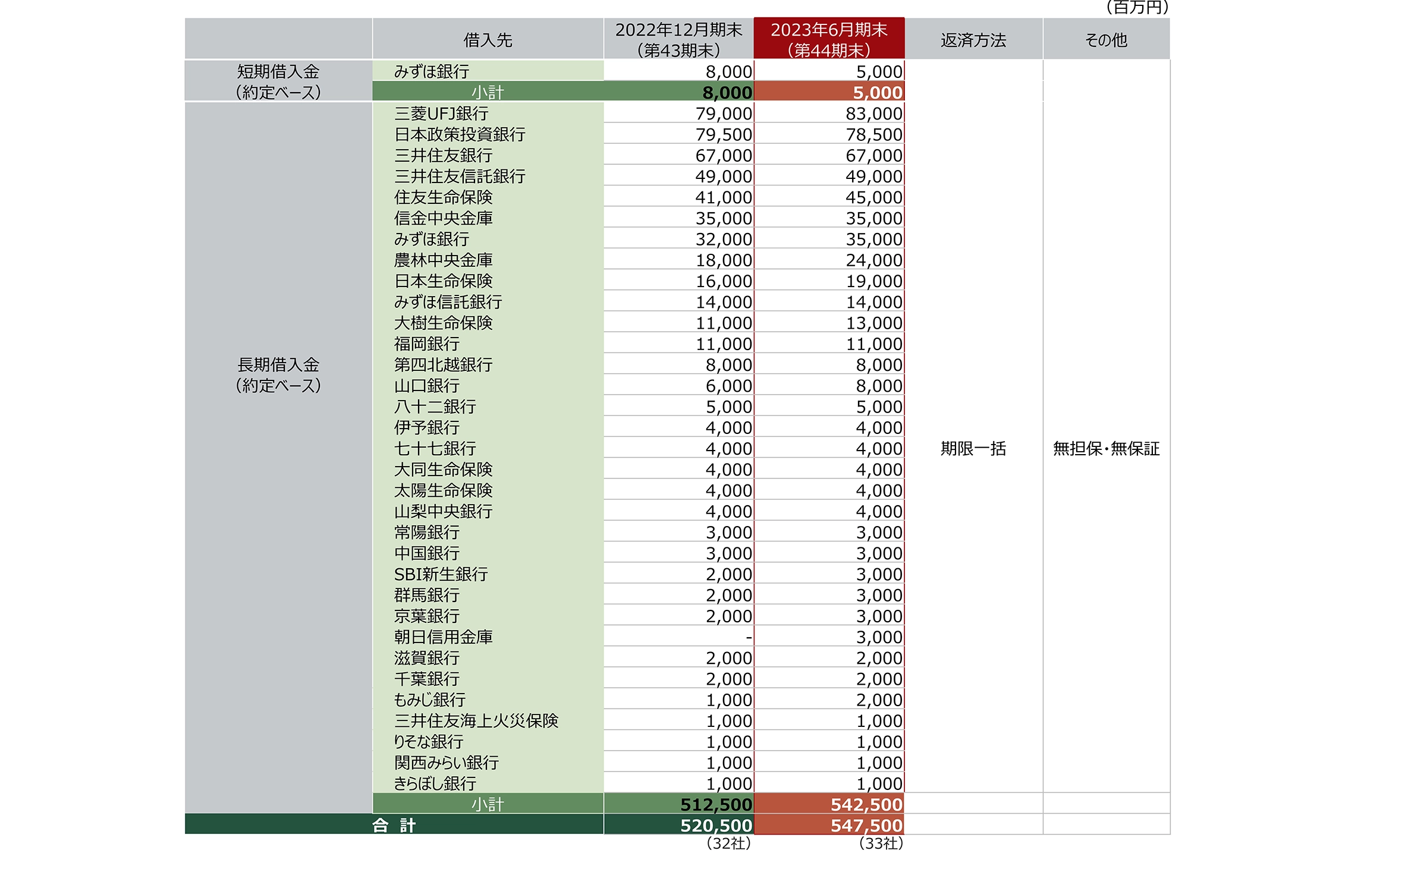The height and width of the screenshot is (888, 1427).
Task: Select the 三井住友信託銀行 row name
Action: [x=460, y=176]
